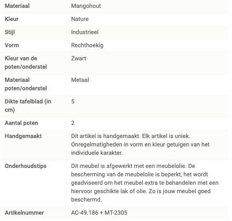Viewport: 232px width, 221px height.
Task: Click the Kleur van de poten/onderstel label
Action: (26, 62)
